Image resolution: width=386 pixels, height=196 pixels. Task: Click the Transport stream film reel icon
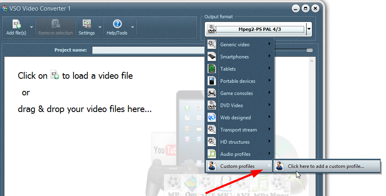[x=212, y=129]
